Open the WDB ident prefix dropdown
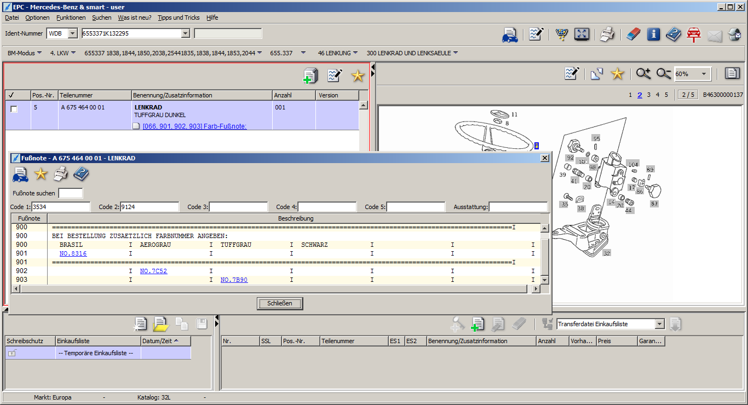The height and width of the screenshot is (405, 748). [73, 33]
